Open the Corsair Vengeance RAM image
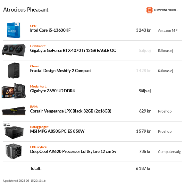The height and width of the screenshot is (185, 185). point(13,111)
